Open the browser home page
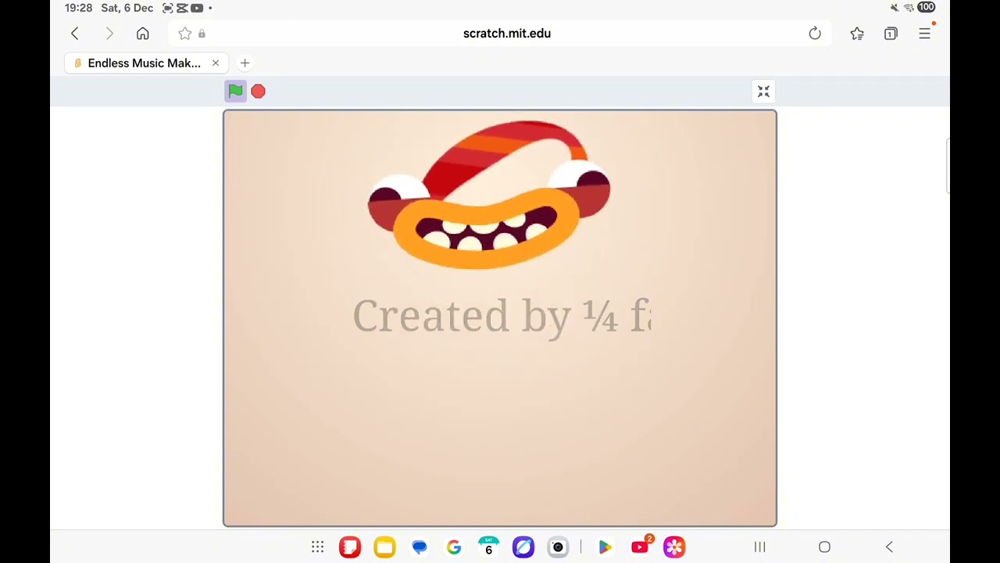The width and height of the screenshot is (1000, 563). coord(142,34)
